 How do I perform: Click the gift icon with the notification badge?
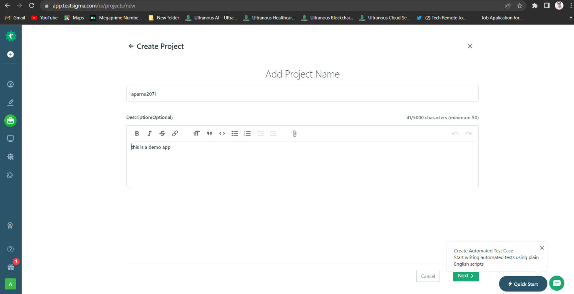click(x=10, y=267)
